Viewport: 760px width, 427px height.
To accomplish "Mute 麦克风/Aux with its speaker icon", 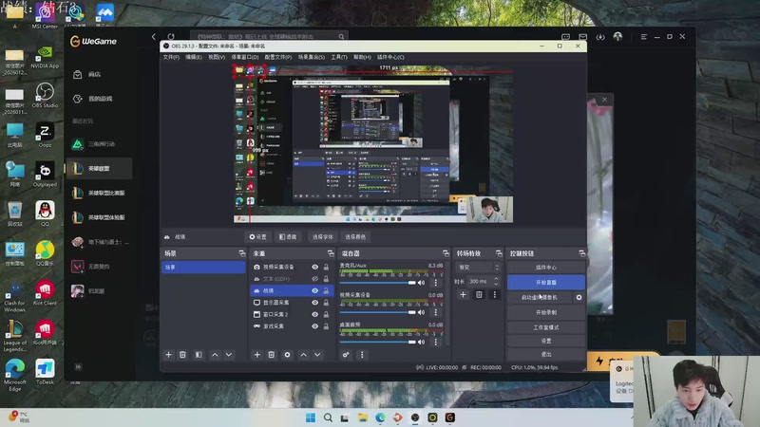I will (421, 283).
